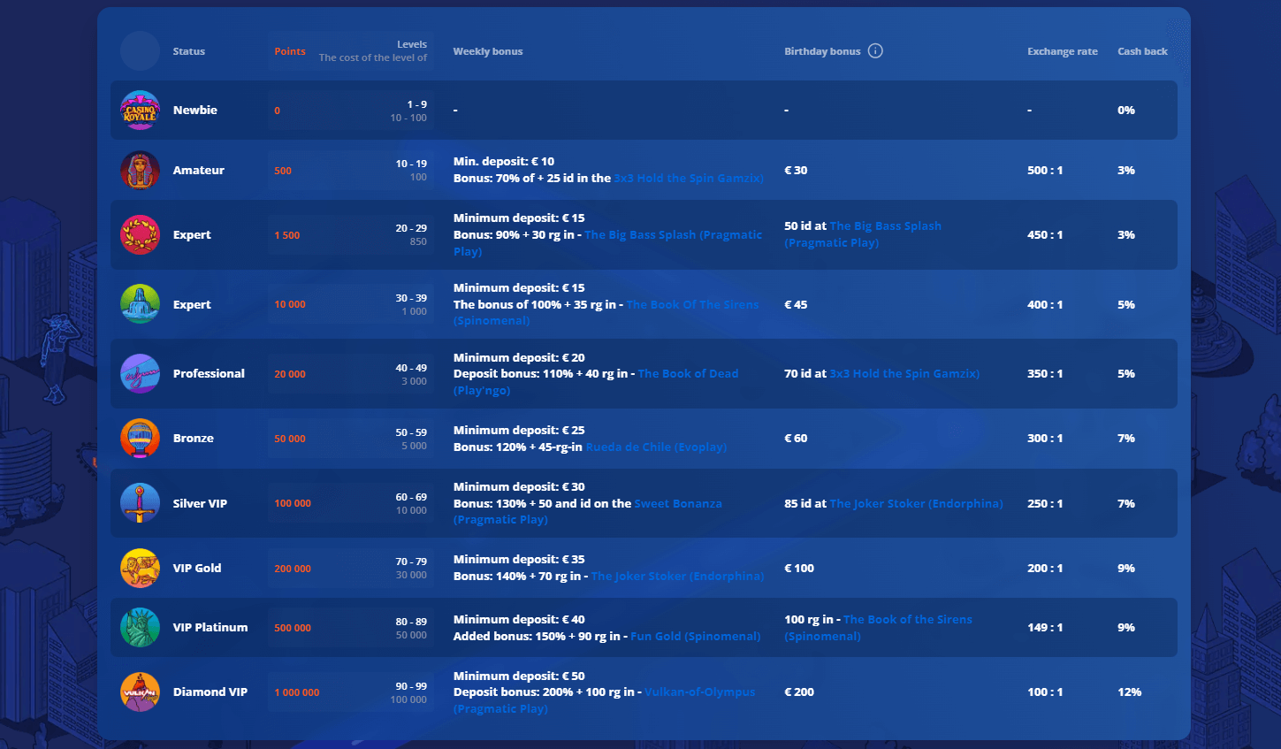
Task: Click the € 100 birthday bonus
Action: point(799,568)
